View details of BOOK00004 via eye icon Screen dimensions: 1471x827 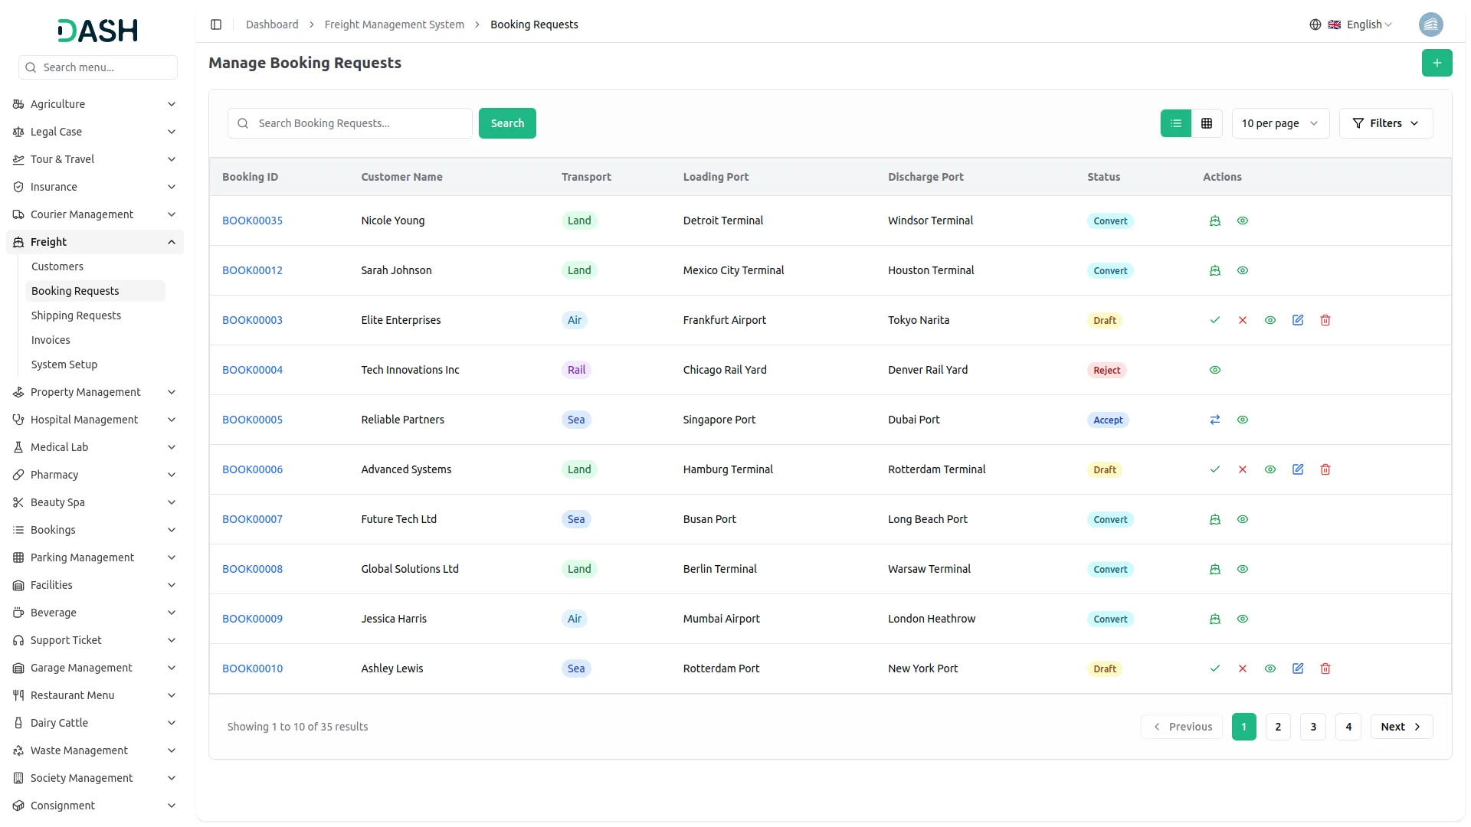(x=1215, y=370)
